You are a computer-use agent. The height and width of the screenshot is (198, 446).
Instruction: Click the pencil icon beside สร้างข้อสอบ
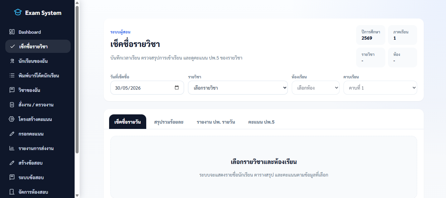(x=12, y=163)
